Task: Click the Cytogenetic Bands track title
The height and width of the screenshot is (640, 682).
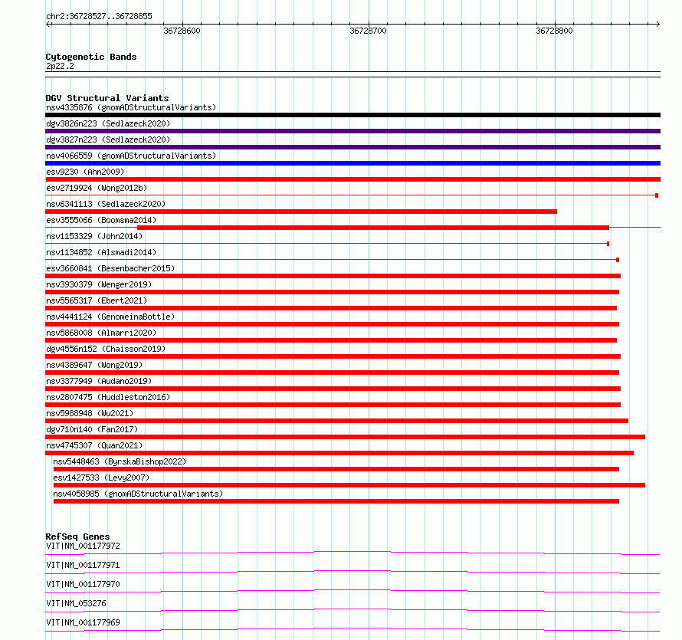Action: click(x=91, y=57)
